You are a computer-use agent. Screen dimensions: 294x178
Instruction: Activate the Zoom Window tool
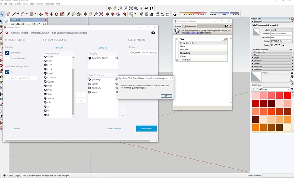tap(125, 8)
